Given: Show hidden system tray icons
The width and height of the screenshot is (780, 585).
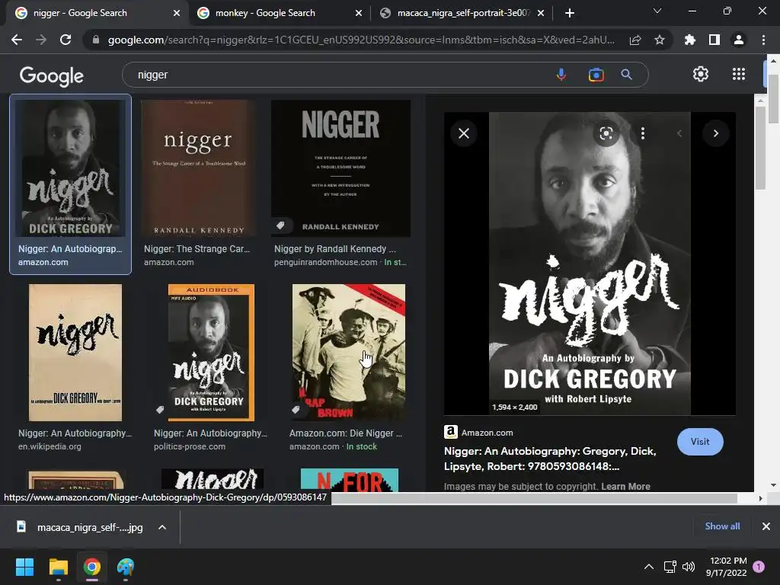Looking at the screenshot, I should pyautogui.click(x=649, y=567).
